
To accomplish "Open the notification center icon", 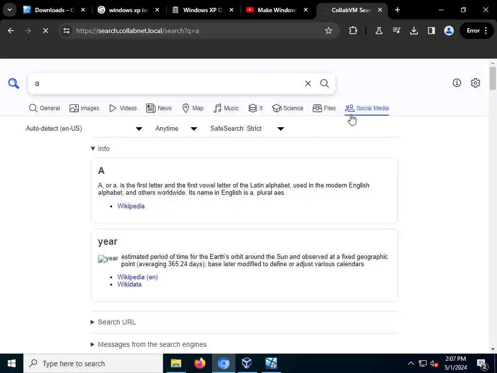I will [x=482, y=364].
